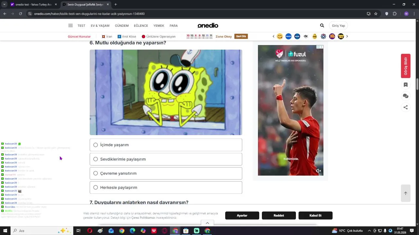Open the Çerez Politikamızı link
The width and height of the screenshot is (419, 235).
tap(143, 218)
